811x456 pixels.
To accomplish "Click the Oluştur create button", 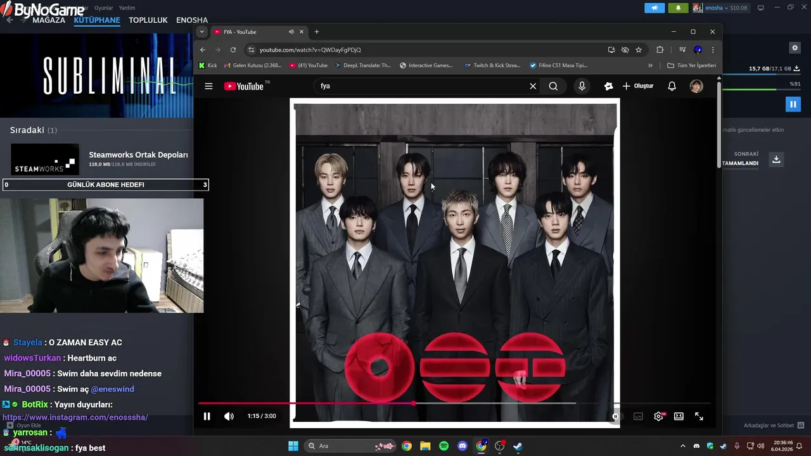I will coord(638,86).
